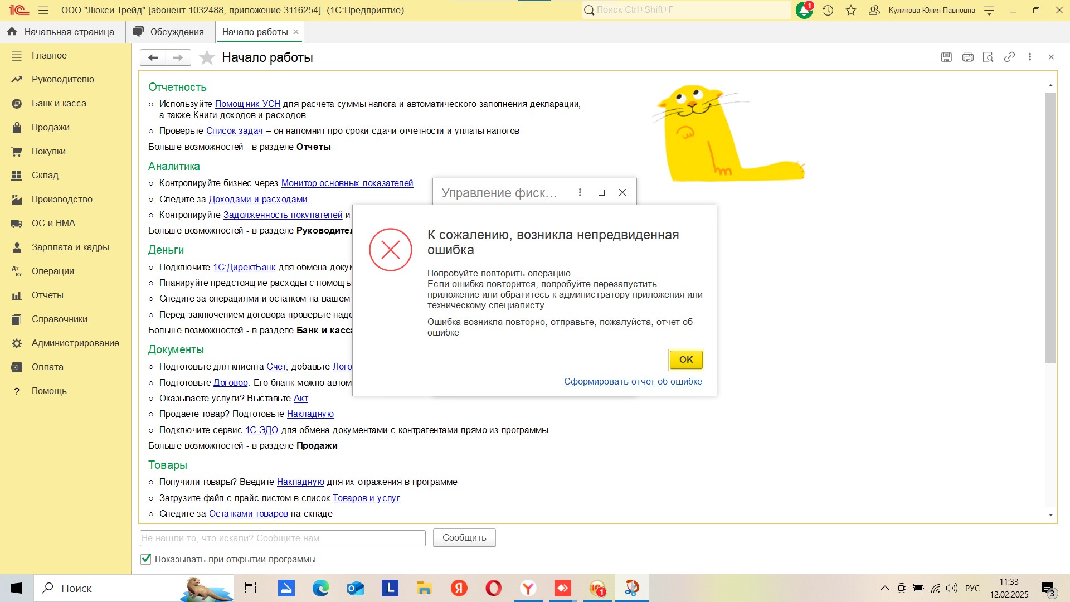Open notifications bell with badge
Viewport: 1070px width, 602px height.
(804, 10)
